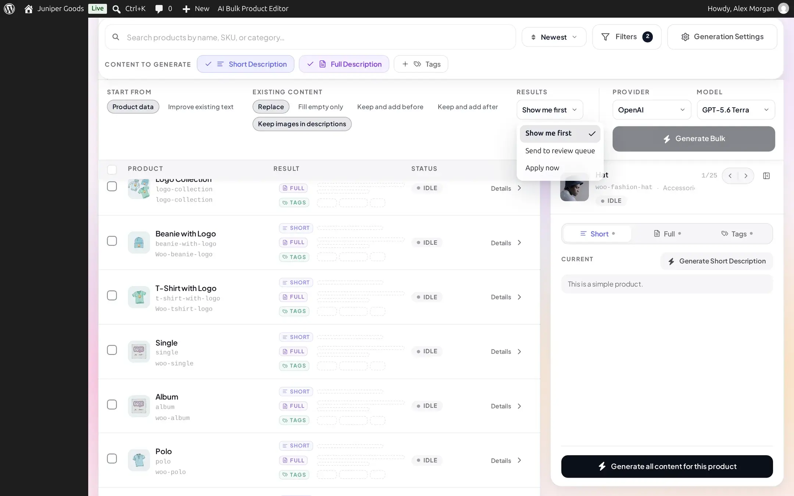Open the GPT-5.6 Terra model dropdown
Image resolution: width=794 pixels, height=496 pixels.
[x=736, y=110]
